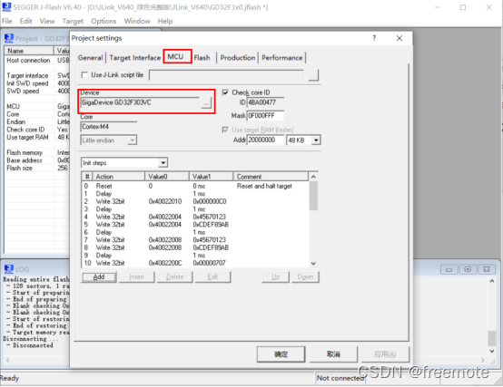
Task: Select init step 2 Write 32bit 0x40022010 row
Action: (x=195, y=201)
